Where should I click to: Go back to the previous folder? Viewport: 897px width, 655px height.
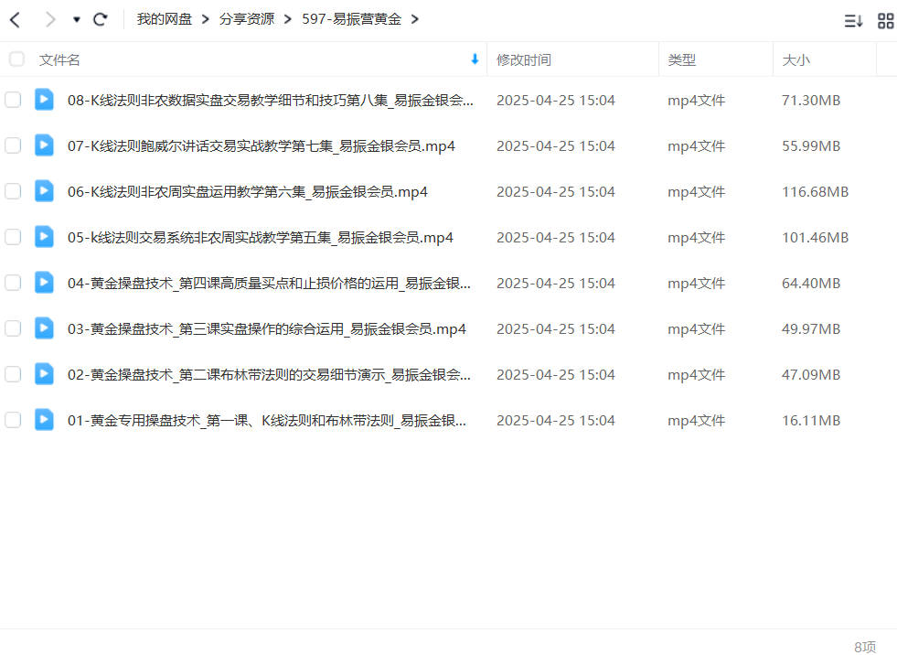point(16,20)
